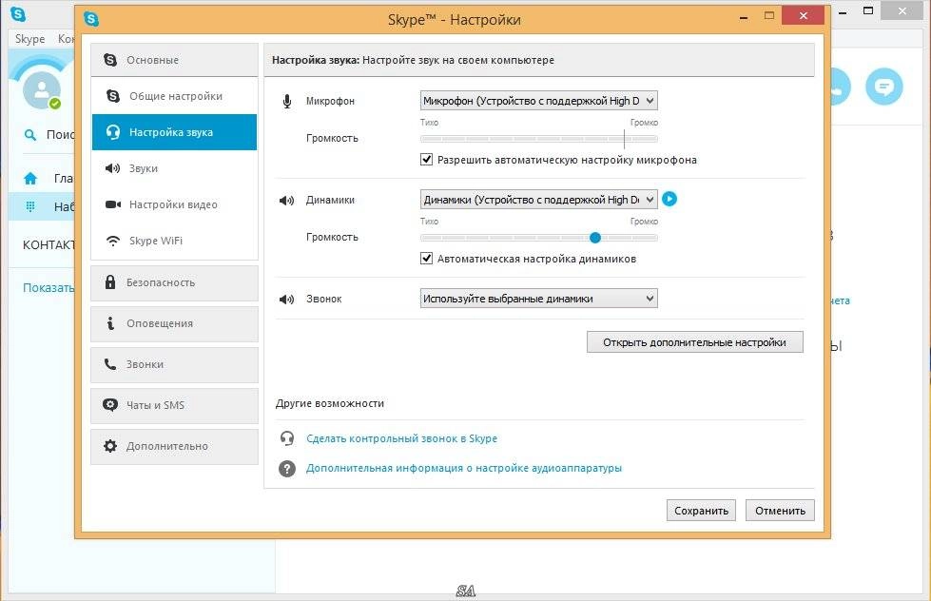Click the Сохранить button
Screen dimensions: 931x601
click(x=701, y=511)
